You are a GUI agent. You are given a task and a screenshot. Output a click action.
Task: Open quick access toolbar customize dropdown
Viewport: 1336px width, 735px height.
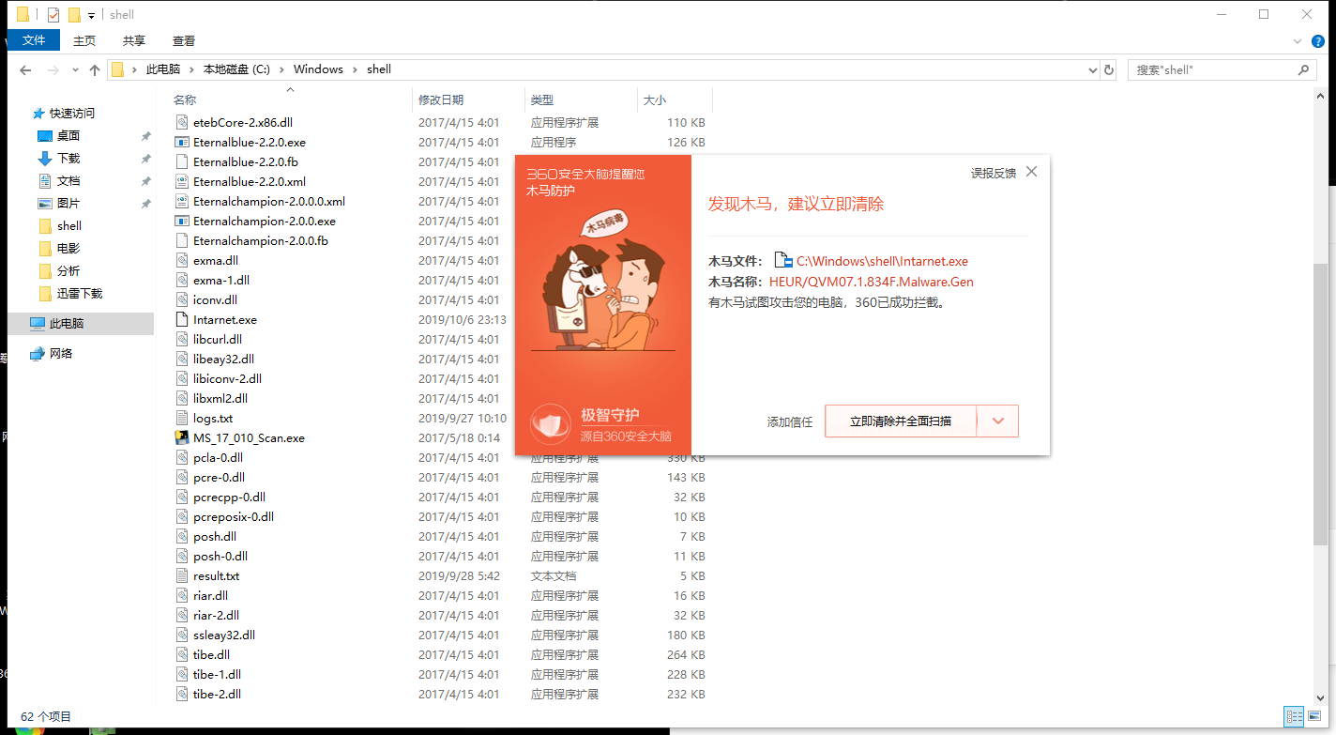point(91,15)
